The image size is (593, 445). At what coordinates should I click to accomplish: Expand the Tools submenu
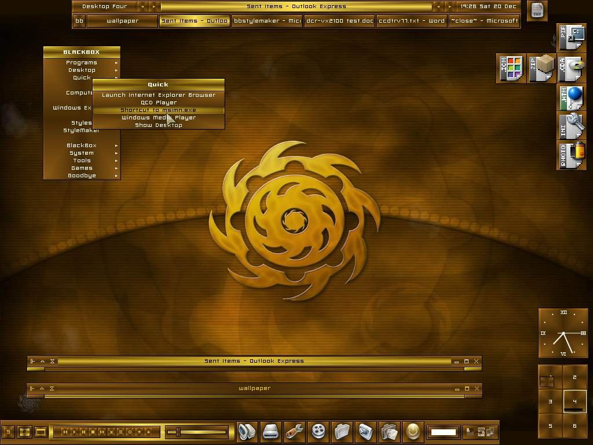tap(82, 161)
